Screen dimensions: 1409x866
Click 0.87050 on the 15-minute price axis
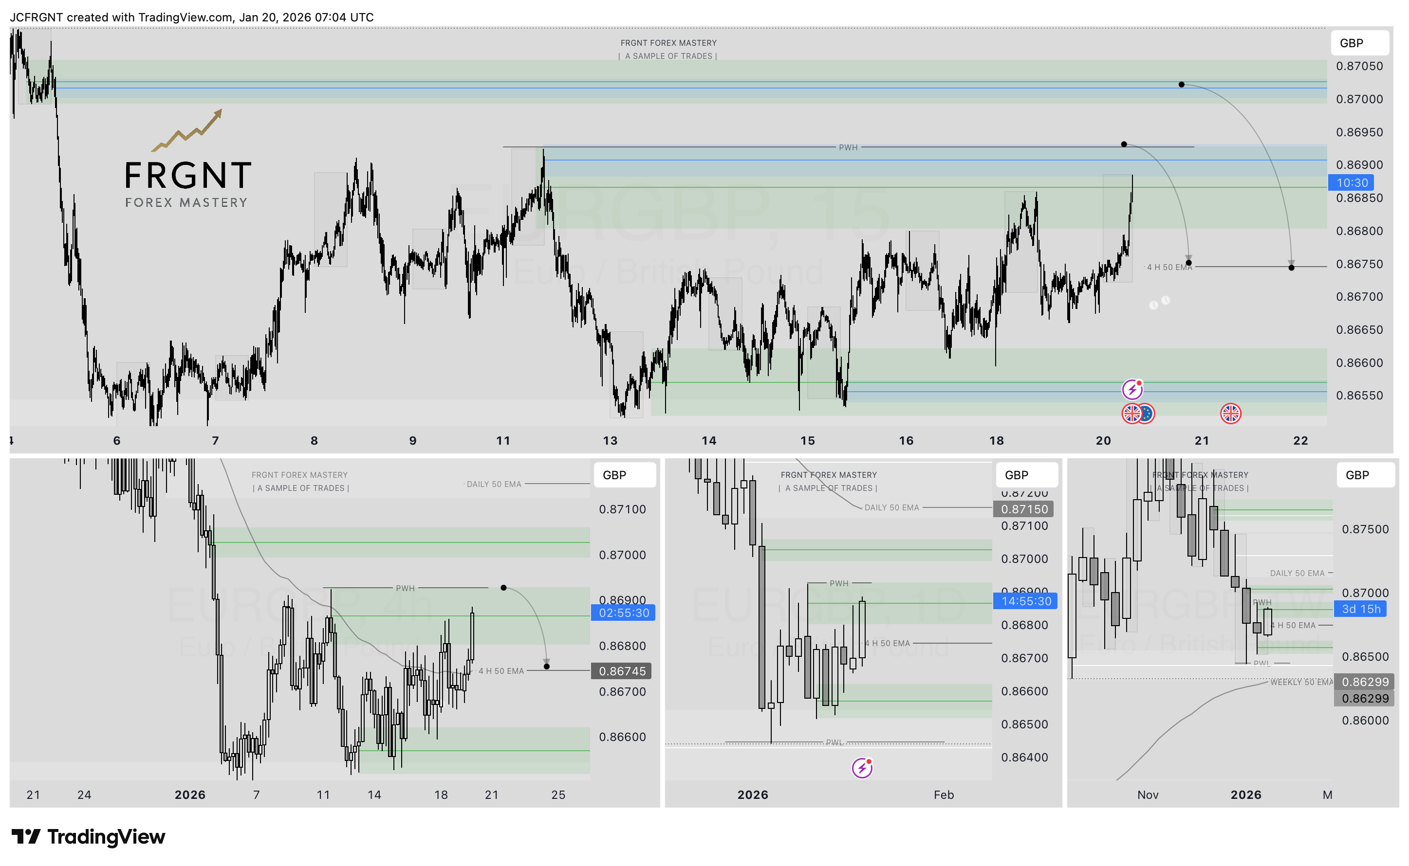[x=1359, y=66]
